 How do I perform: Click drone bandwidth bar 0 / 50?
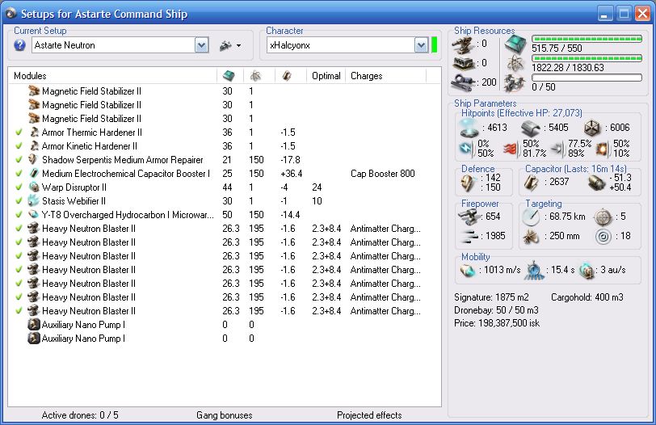(587, 78)
